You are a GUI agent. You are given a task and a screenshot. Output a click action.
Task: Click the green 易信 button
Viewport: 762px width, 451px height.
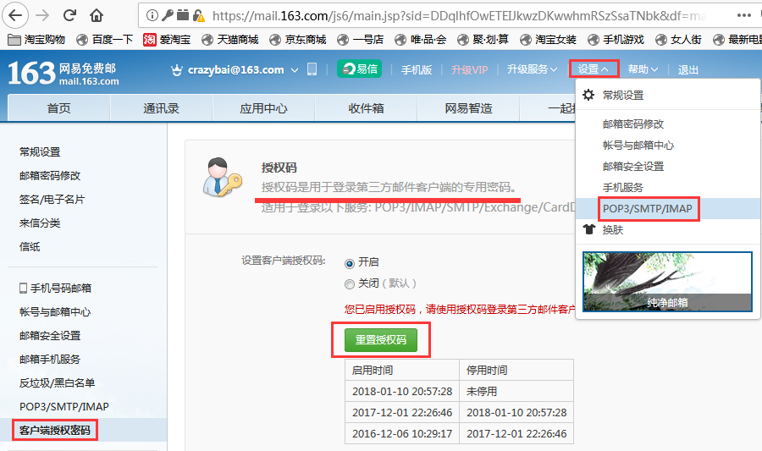point(359,69)
